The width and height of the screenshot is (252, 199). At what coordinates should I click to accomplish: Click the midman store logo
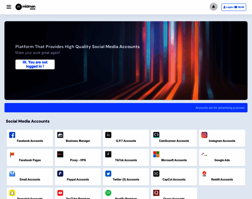coord(26,7)
